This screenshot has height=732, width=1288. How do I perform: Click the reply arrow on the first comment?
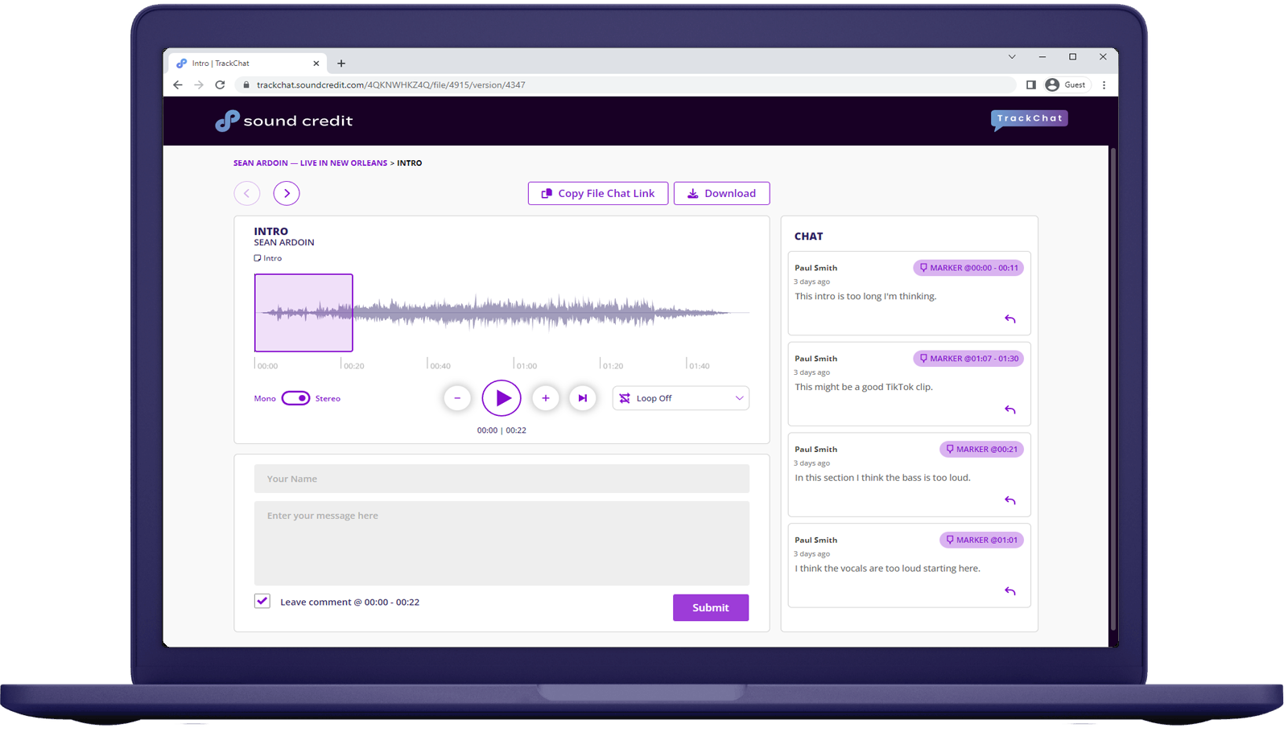point(1009,319)
